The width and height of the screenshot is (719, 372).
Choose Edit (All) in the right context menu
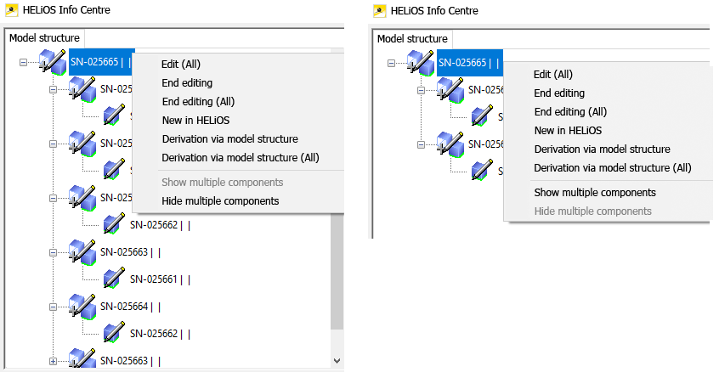click(x=553, y=74)
